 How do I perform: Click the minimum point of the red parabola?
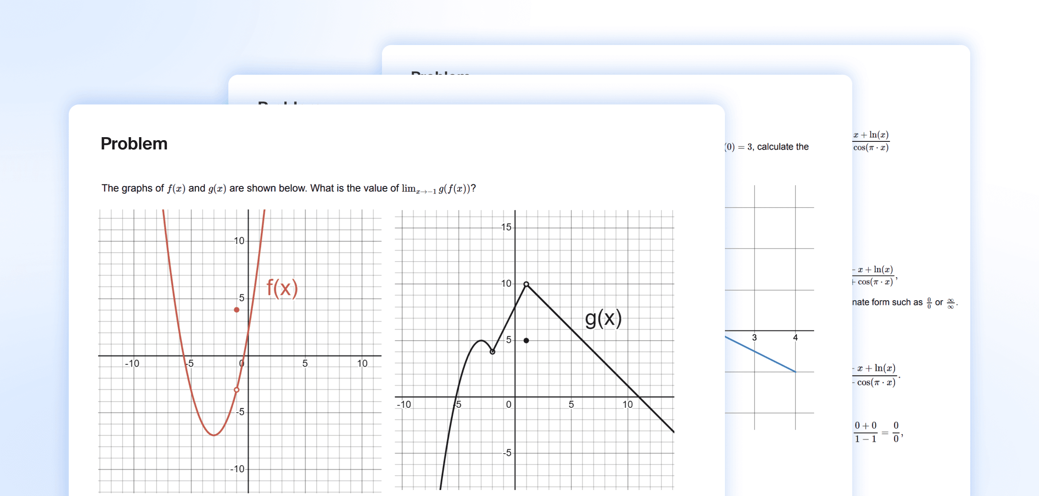coord(214,435)
